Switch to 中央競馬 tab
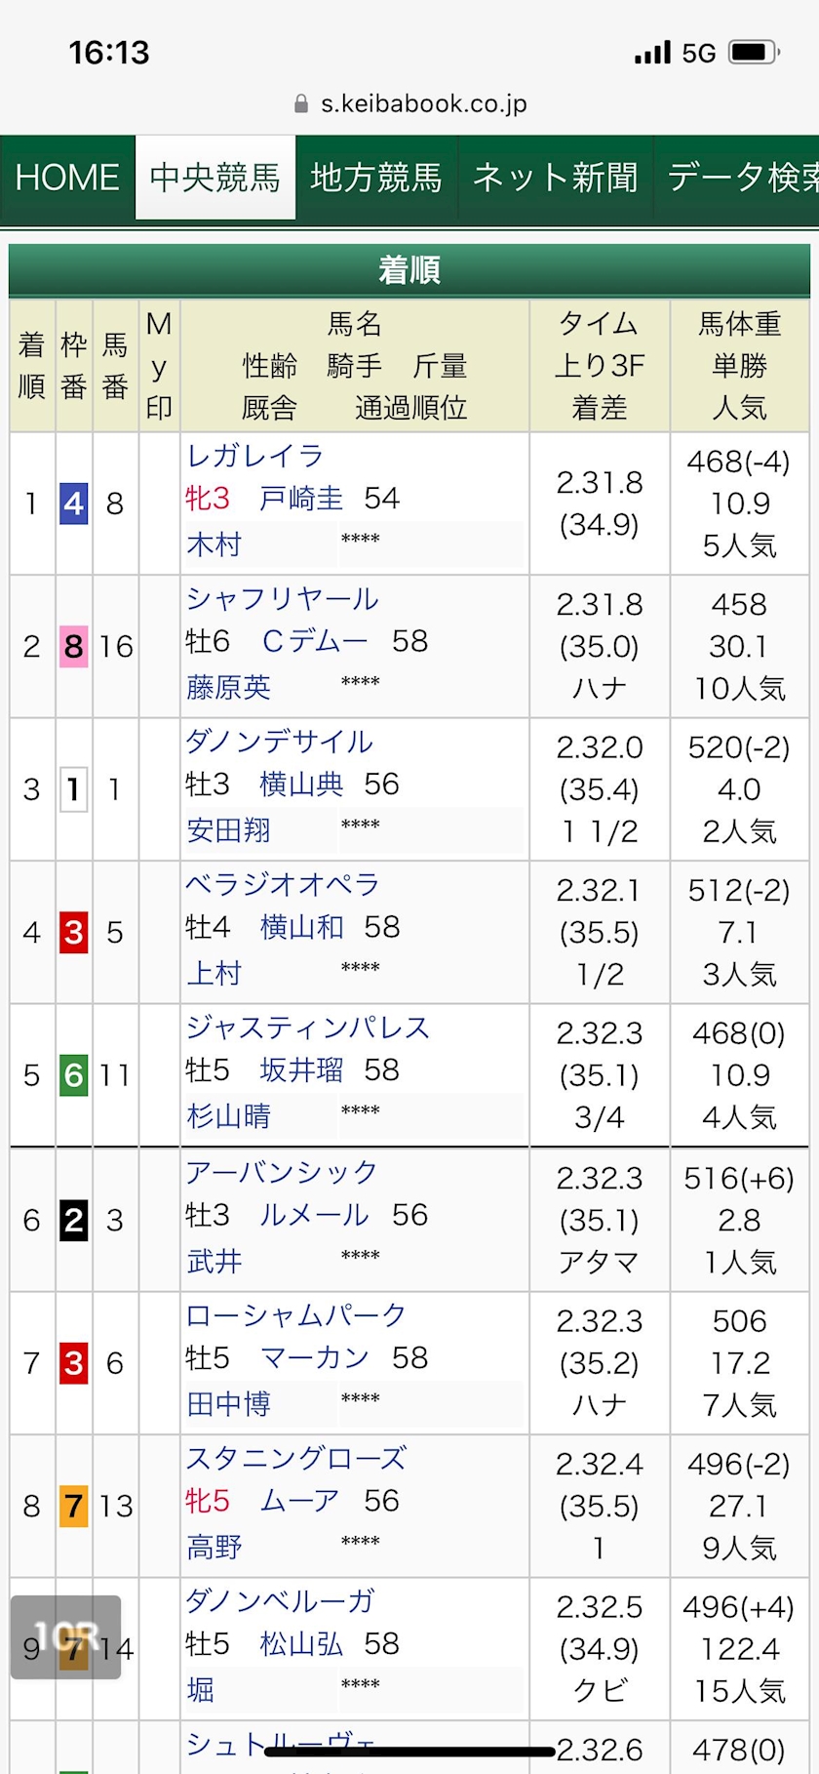This screenshot has width=819, height=1774. point(215,178)
